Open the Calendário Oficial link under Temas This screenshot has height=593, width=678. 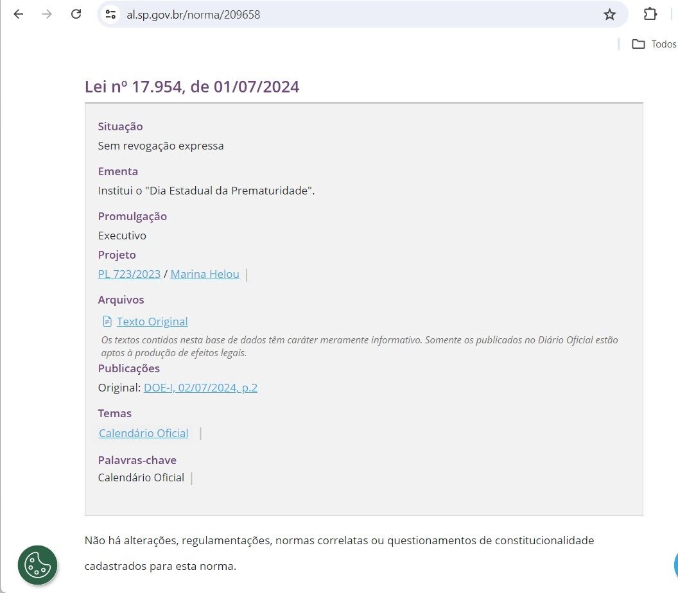click(x=144, y=433)
